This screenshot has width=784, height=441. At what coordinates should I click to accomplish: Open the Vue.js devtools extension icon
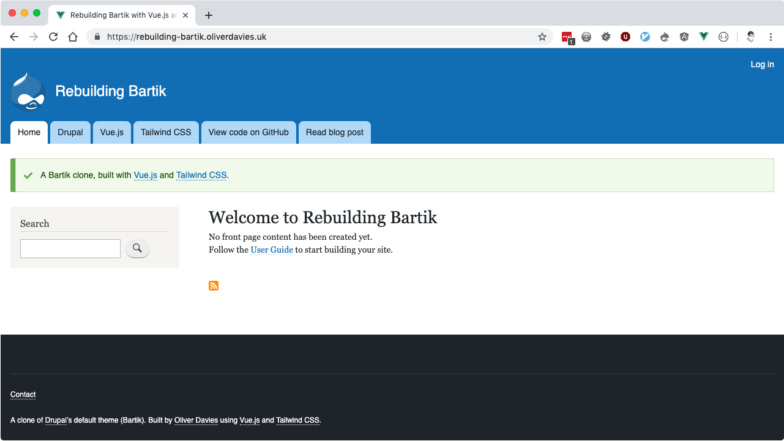point(704,37)
